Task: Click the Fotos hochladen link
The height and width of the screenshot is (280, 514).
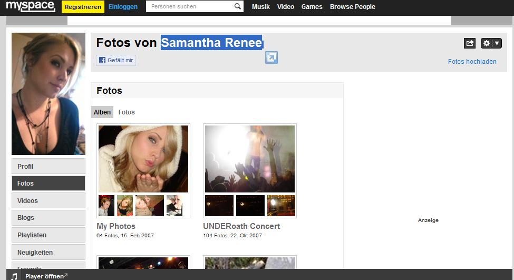Action: click(472, 62)
